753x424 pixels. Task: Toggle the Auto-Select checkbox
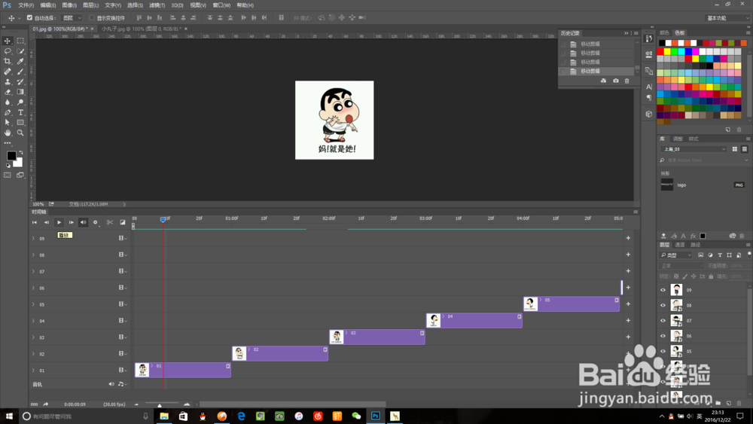point(29,18)
